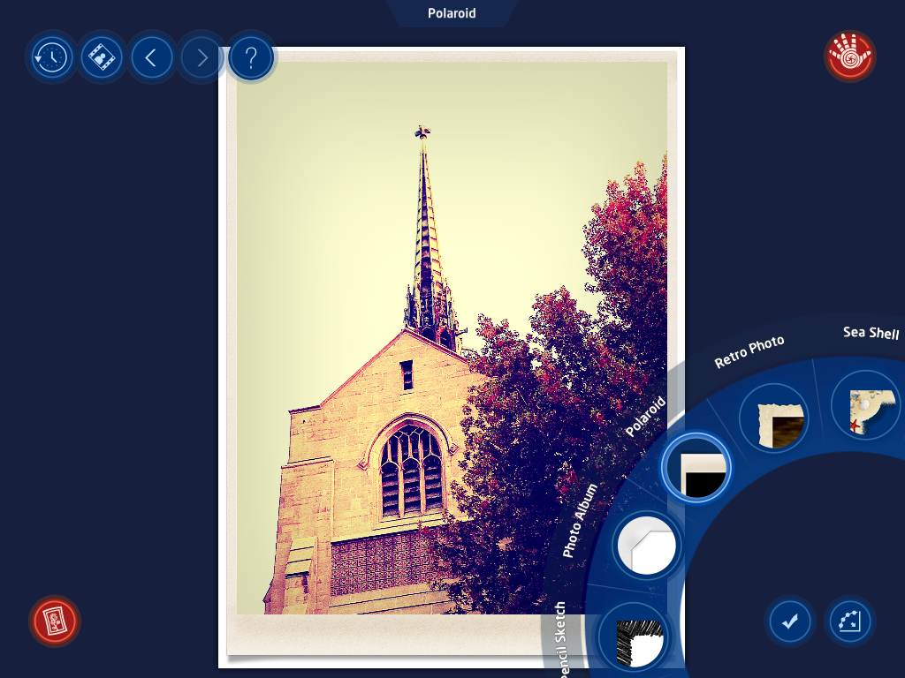Click the Retro Photo label
Screen dimensions: 905x678
(749, 351)
